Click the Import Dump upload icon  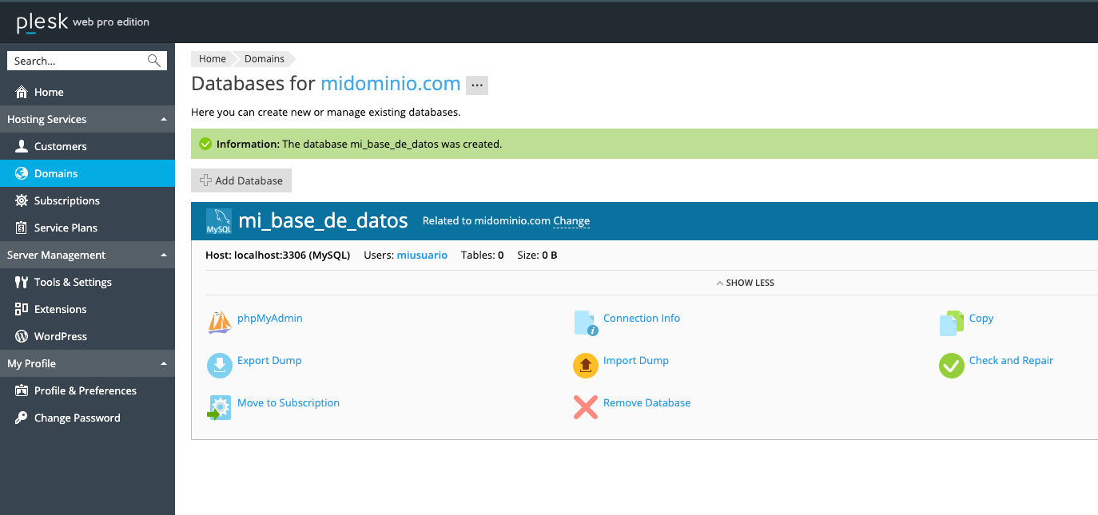[586, 365]
